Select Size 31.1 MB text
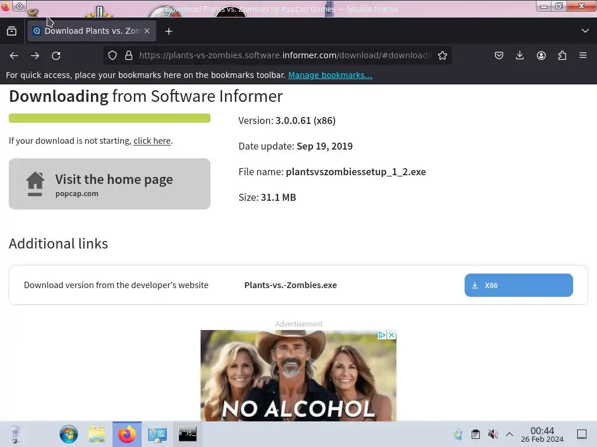The height and width of the screenshot is (447, 597). pos(267,197)
